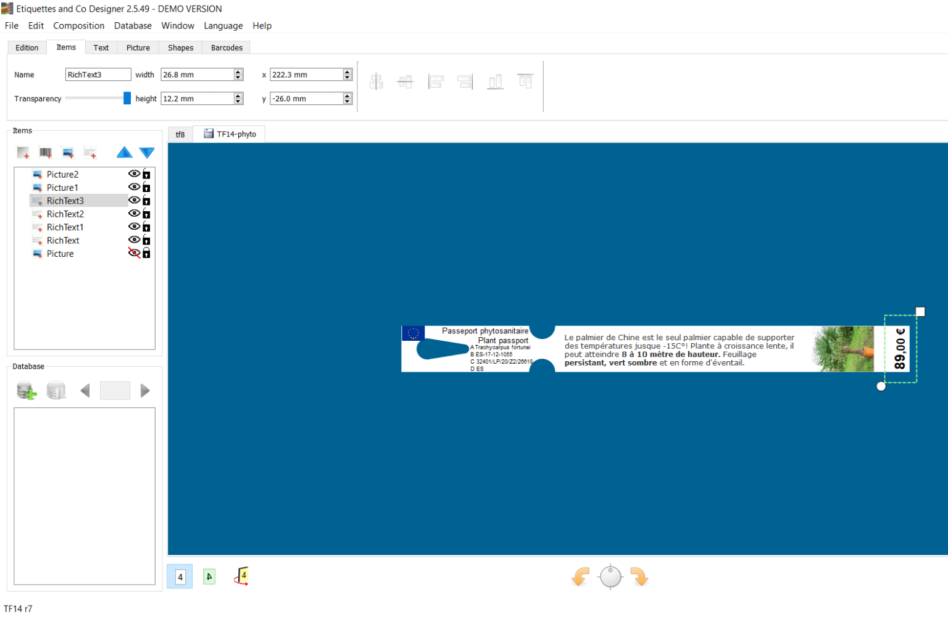Add a new picture item
Viewport: 948px width, 618px height.
tap(68, 152)
